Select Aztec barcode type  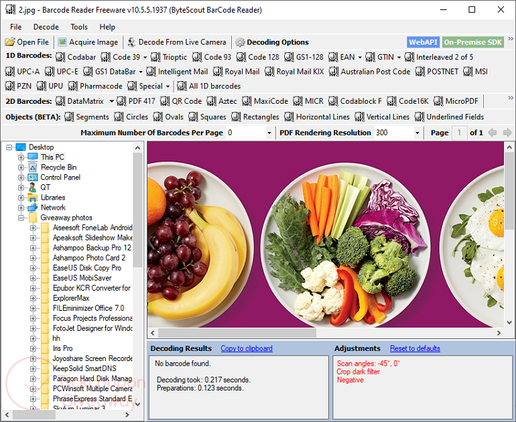pos(222,101)
